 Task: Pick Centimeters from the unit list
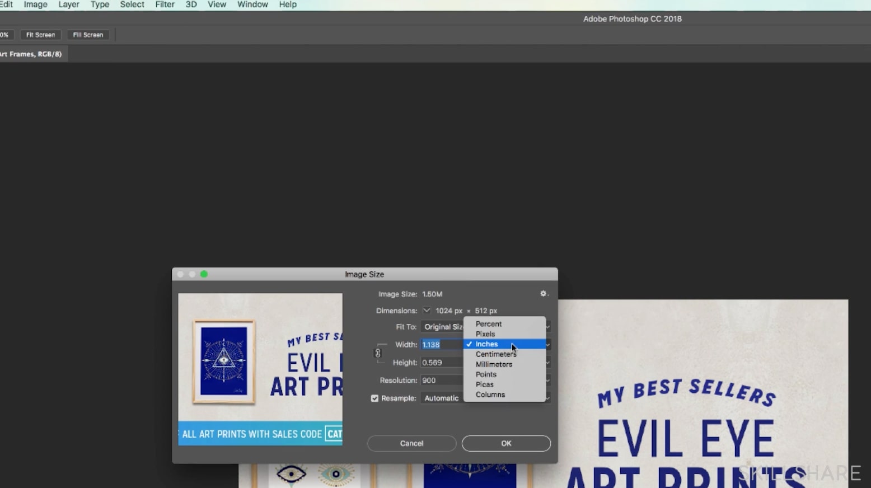495,354
